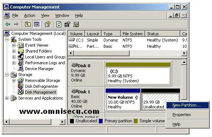Click the menu bar console icon left of File
212x137 pixels.
tap(7, 15)
